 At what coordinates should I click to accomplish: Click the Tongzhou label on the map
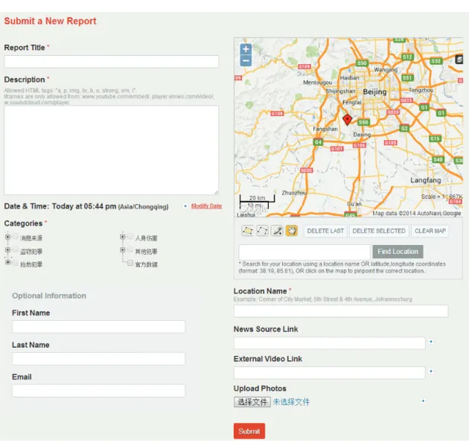coord(421,90)
